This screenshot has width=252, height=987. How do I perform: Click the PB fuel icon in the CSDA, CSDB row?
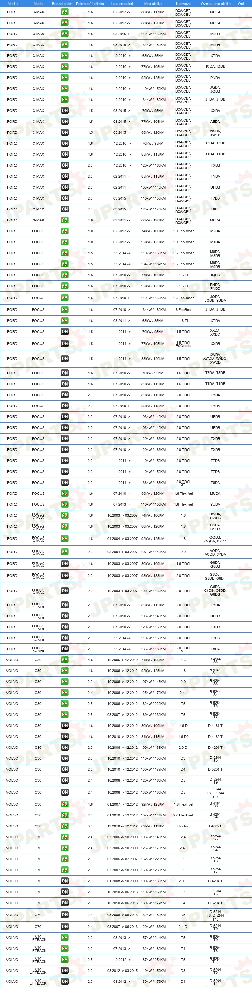[65, 526]
